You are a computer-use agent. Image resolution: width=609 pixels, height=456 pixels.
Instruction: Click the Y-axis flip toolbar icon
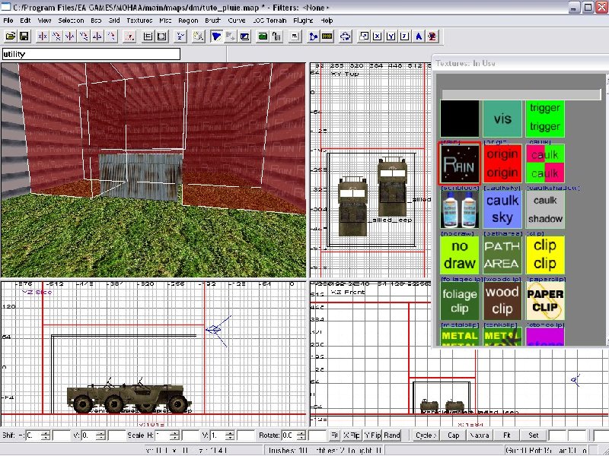(x=70, y=36)
